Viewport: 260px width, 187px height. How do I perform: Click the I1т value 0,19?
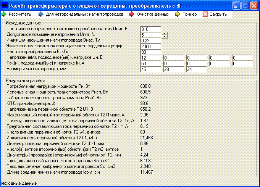(x=144, y=126)
